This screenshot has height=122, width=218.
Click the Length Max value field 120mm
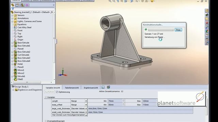pyautogui.click(x=149, y=101)
